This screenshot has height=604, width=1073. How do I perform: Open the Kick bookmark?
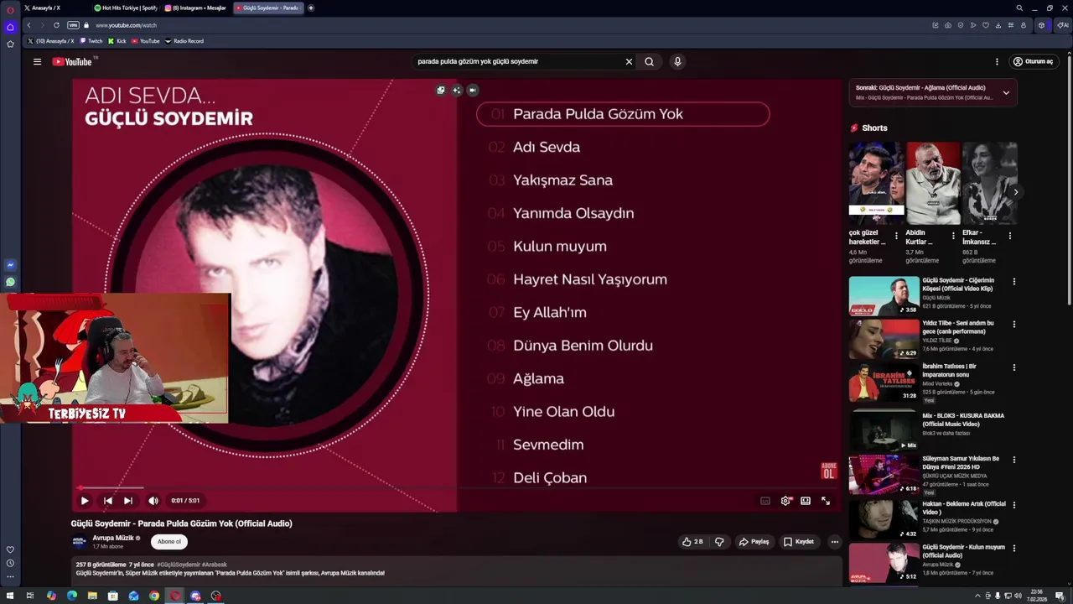pyautogui.click(x=117, y=41)
